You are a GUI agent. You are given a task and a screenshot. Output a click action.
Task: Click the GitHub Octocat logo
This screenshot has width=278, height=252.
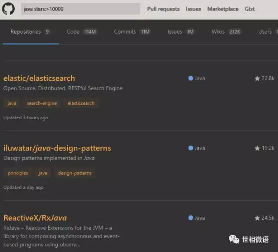[x=8, y=9]
